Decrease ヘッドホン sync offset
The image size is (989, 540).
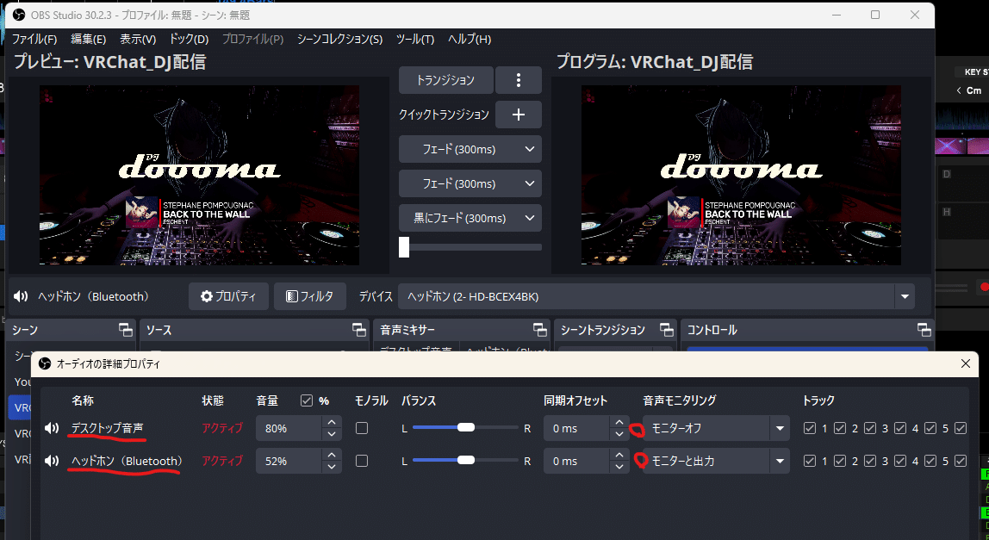(619, 468)
